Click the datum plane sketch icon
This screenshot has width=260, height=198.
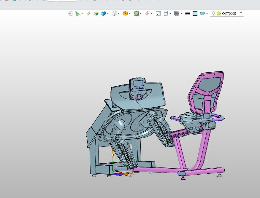click(77, 13)
